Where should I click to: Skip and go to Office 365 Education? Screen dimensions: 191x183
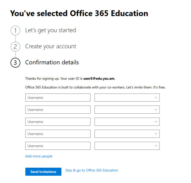[91, 171]
